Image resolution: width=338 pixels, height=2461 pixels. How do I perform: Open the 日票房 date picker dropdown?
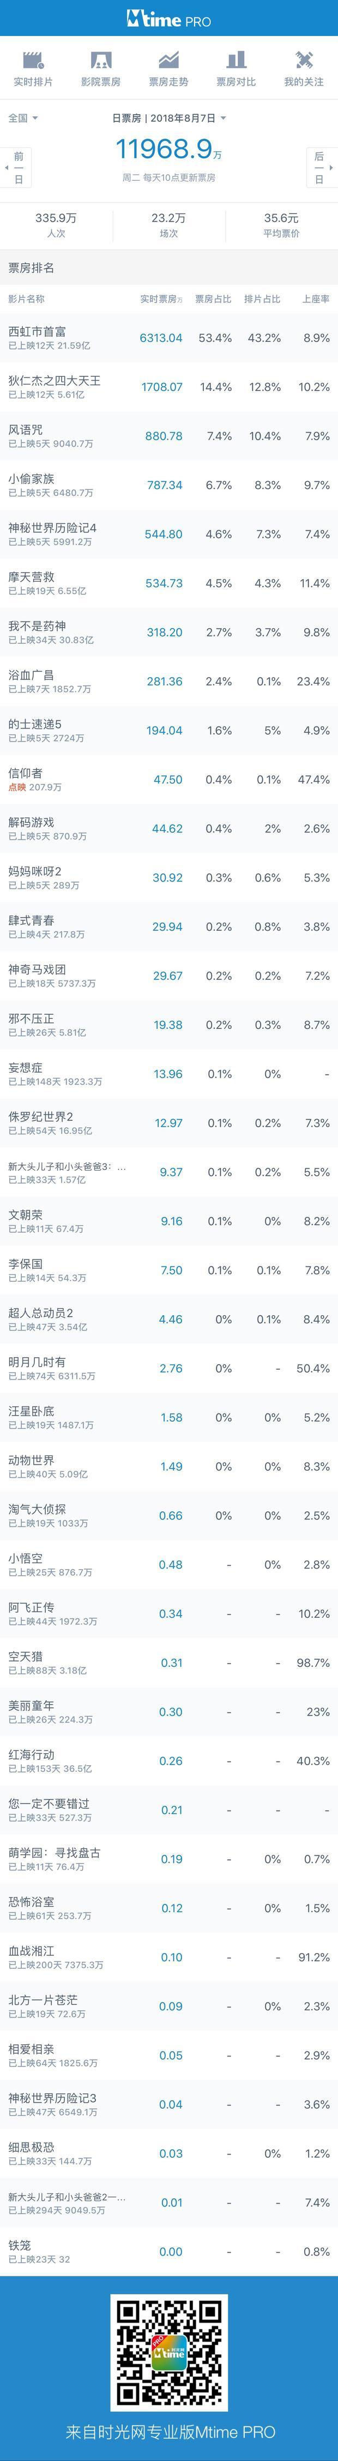point(169,119)
